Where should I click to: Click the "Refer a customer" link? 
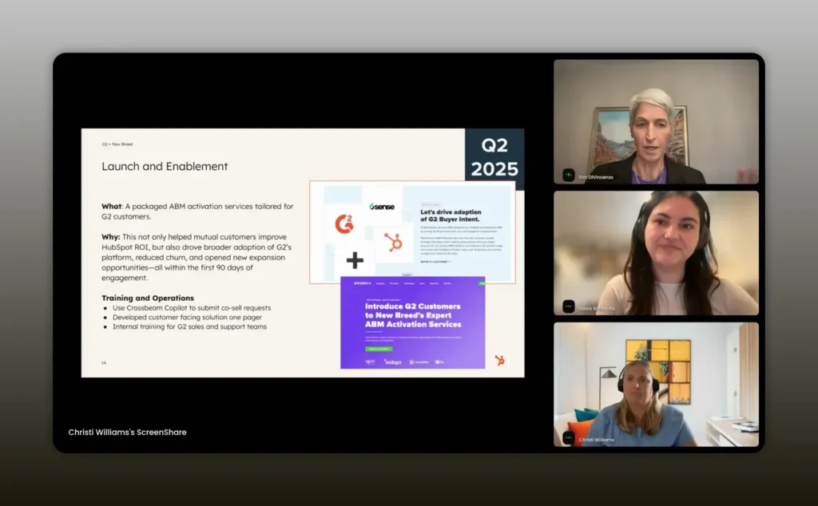click(435, 261)
